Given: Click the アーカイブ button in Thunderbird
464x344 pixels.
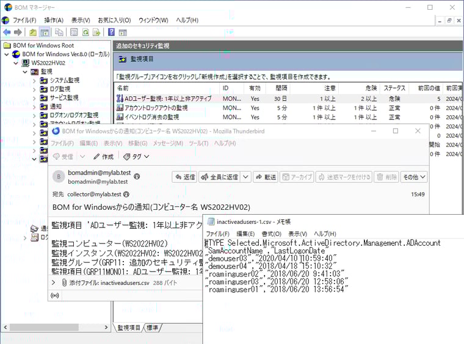Looking at the screenshot, I should [297, 177].
